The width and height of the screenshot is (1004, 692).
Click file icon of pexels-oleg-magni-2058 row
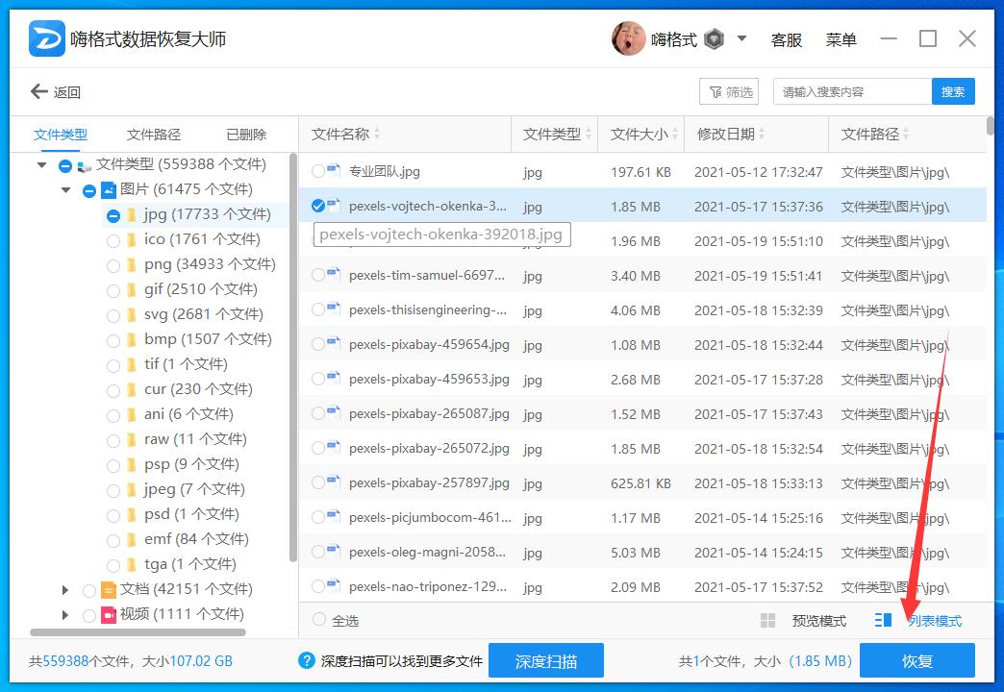[x=334, y=550]
